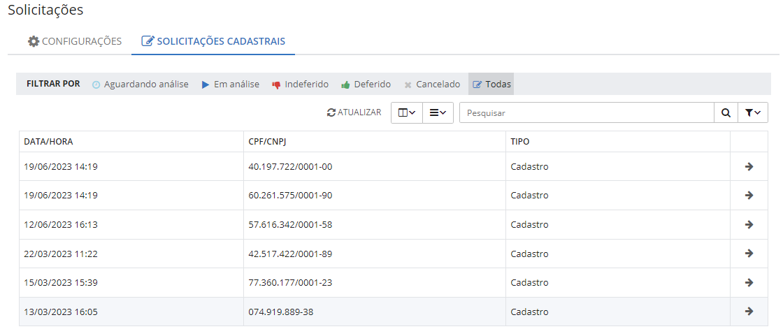This screenshot has height=336, width=783.
Task: Click the red thumbs-down Indeferido icon
Action: pos(276,85)
